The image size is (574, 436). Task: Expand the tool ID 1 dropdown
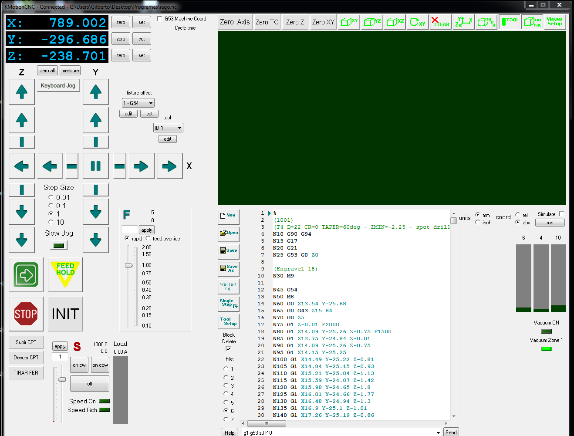pyautogui.click(x=168, y=128)
